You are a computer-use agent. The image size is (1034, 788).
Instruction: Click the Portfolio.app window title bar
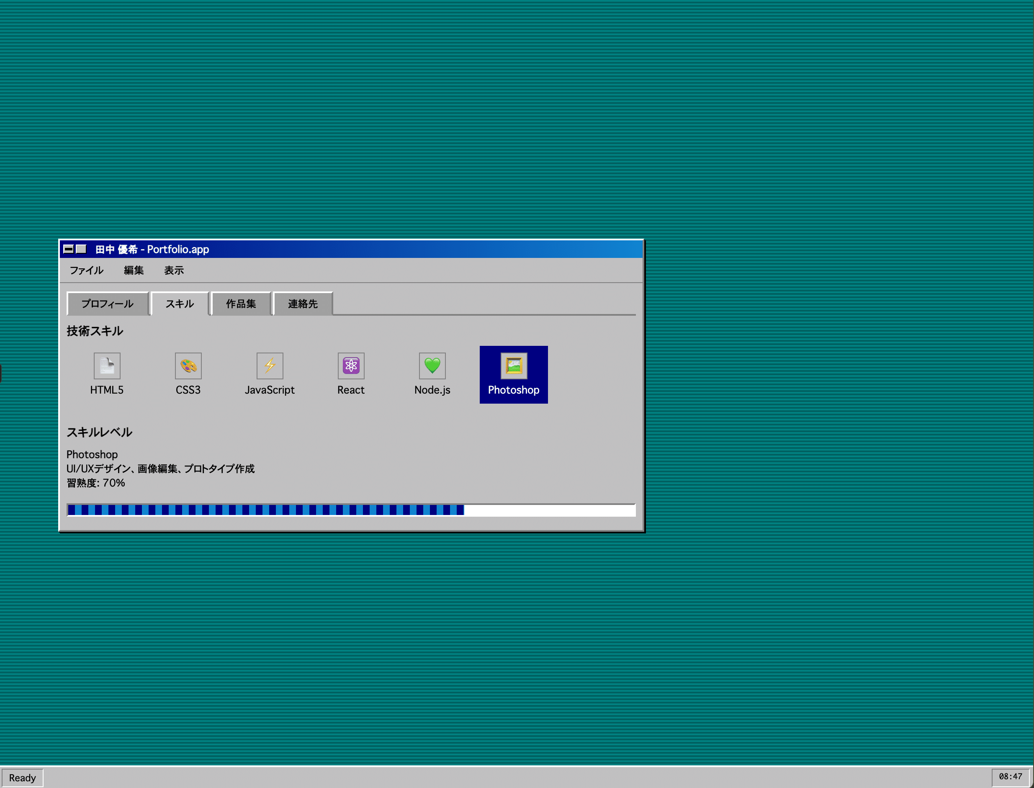click(x=375, y=249)
